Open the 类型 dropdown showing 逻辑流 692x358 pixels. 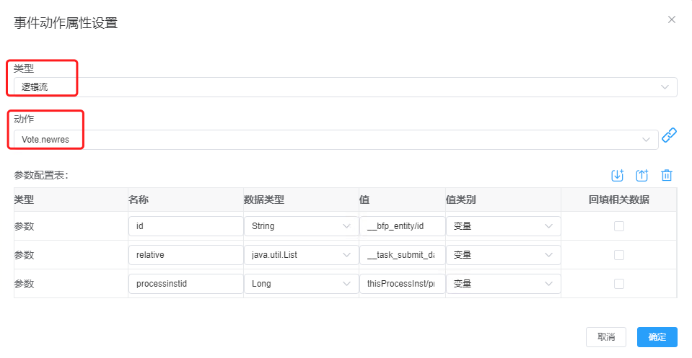[x=345, y=87]
